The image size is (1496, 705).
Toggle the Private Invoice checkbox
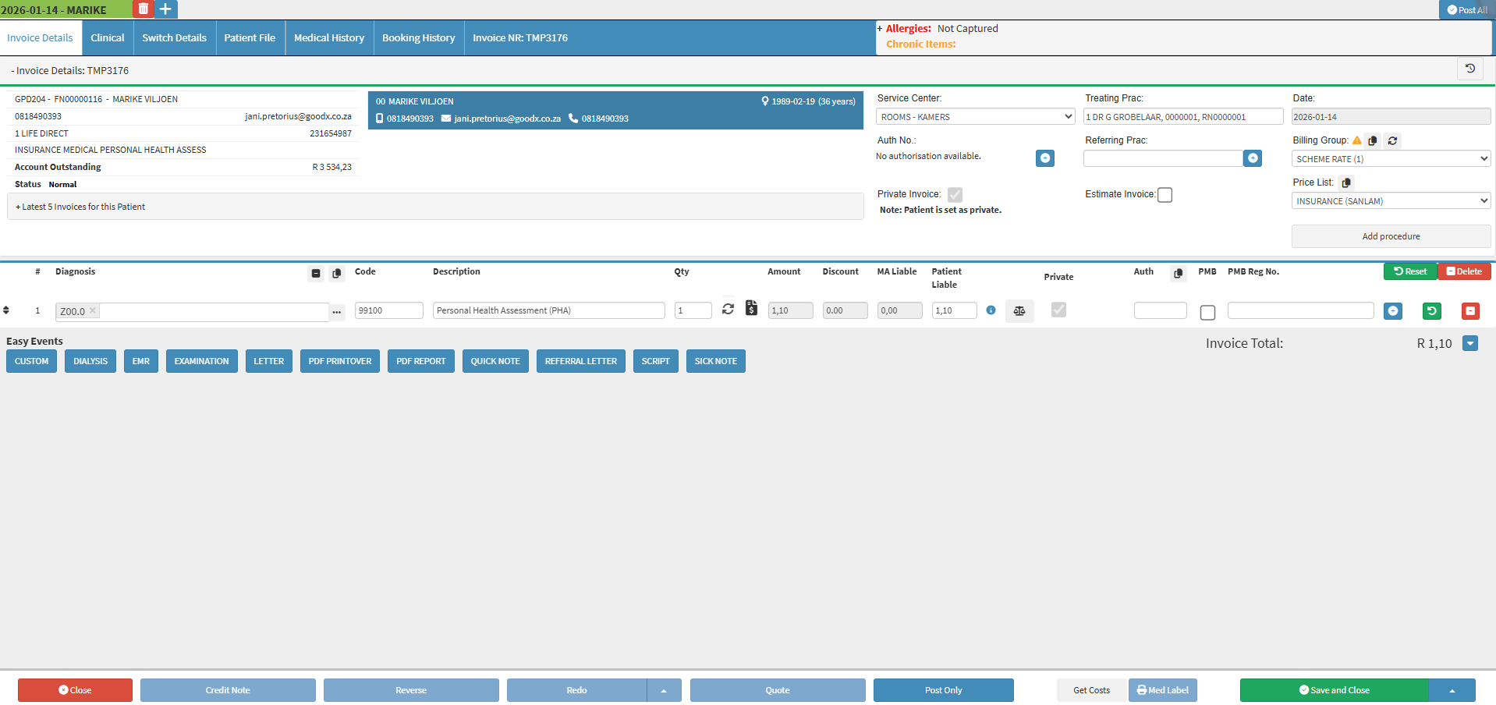tap(955, 195)
